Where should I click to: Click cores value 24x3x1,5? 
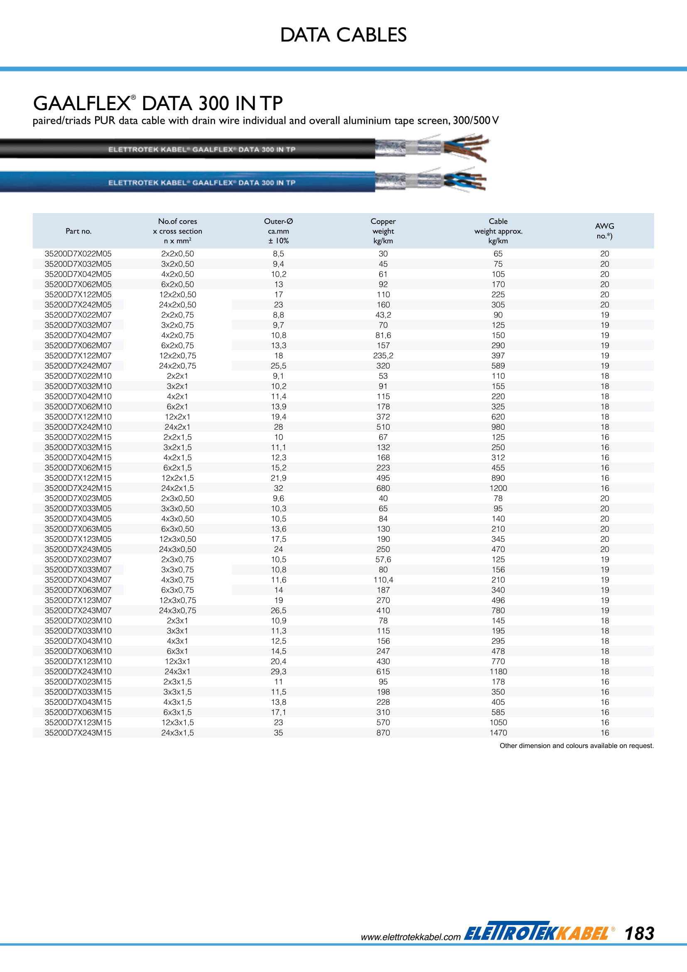click(x=178, y=732)
